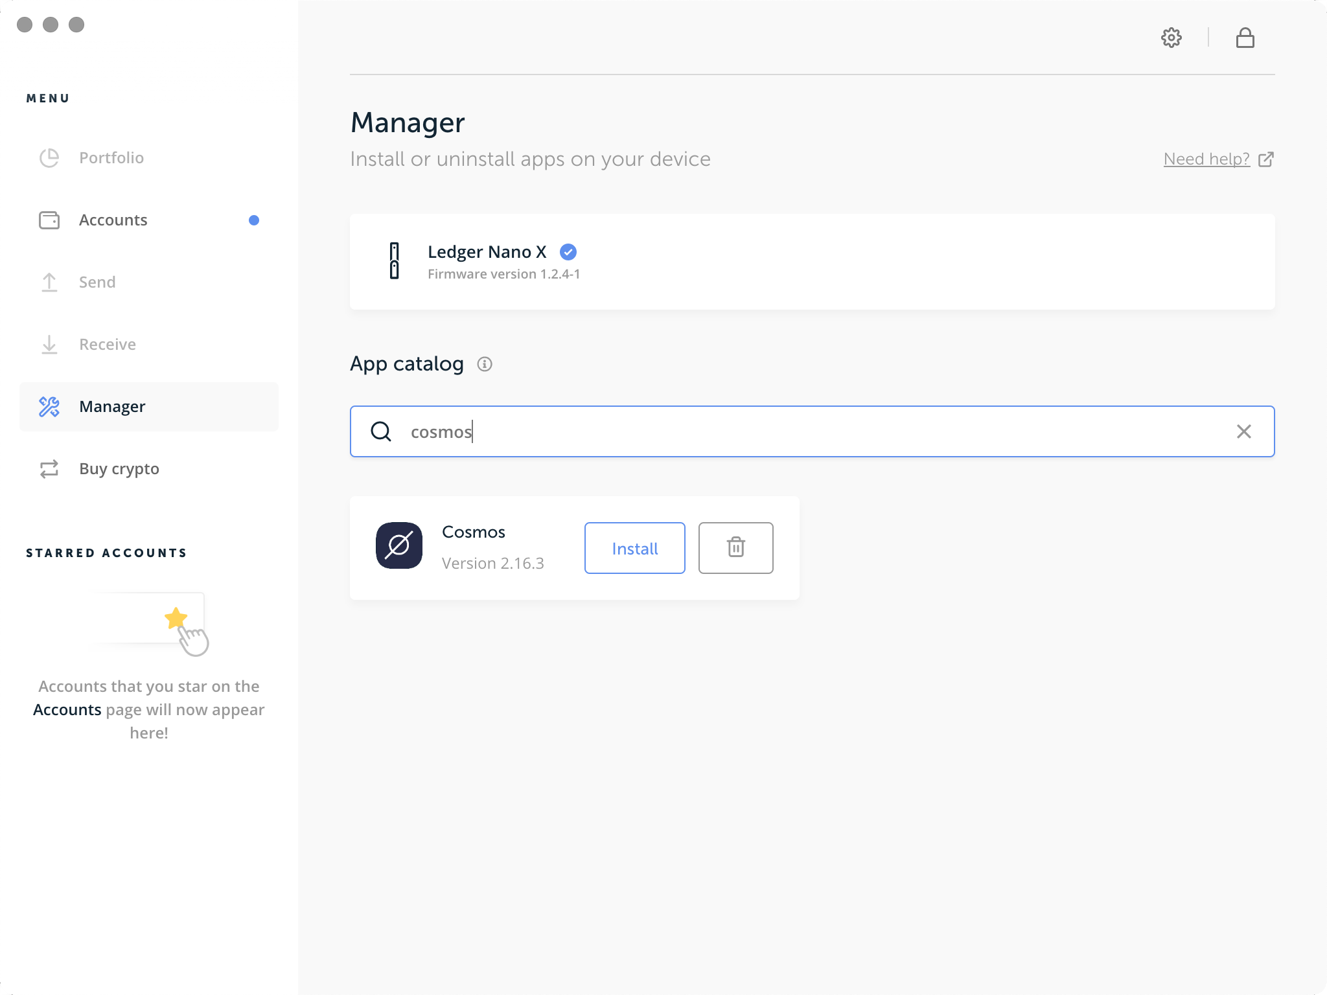
Task: Click the Firmware version 1.2.4-1 text
Action: [504, 274]
